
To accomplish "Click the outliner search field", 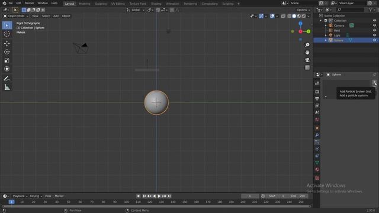I will pyautogui.click(x=350, y=9).
